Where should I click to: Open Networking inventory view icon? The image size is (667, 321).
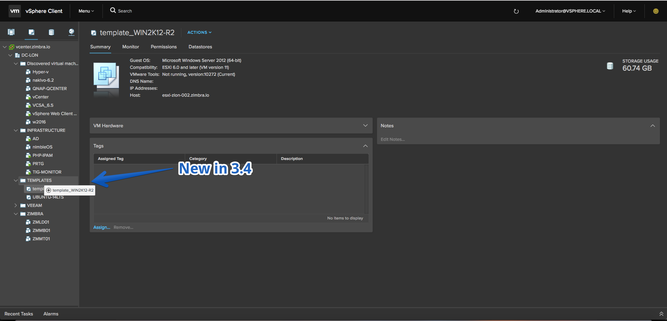(72, 32)
